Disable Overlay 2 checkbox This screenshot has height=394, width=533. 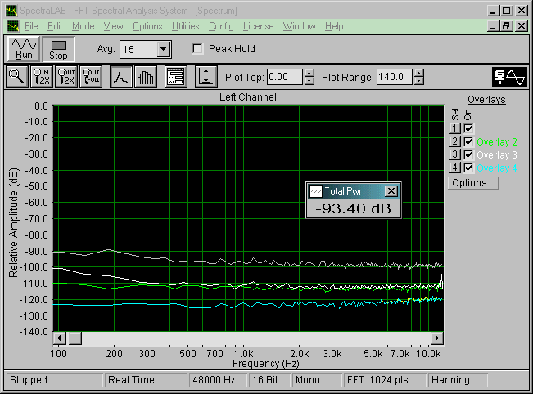[468, 141]
